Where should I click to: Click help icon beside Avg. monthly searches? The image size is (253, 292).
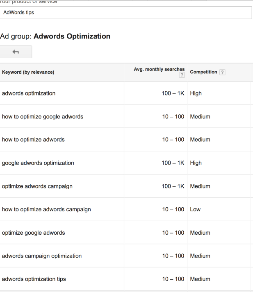click(182, 75)
